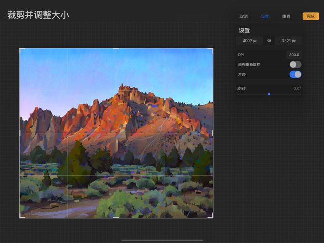Click the bottom edge middle crop handle

(x=116, y=217)
